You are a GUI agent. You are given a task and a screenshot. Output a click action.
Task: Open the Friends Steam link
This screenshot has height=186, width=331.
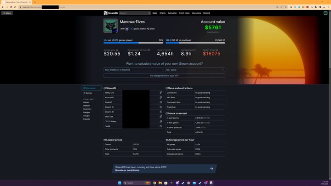pyautogui.click(x=86, y=119)
